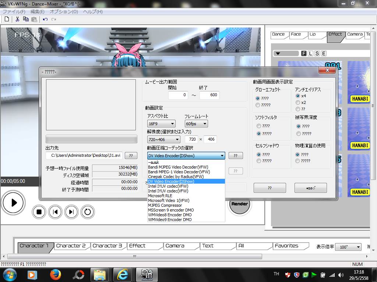Choose Bandi MJPEG Video Decoder(VFW) codec
377x282 pixels.
point(186,167)
